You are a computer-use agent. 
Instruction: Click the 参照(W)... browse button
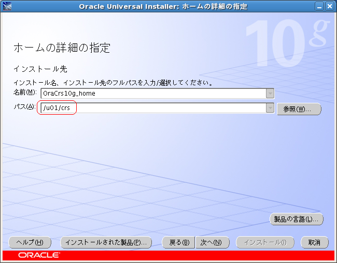pos(299,109)
